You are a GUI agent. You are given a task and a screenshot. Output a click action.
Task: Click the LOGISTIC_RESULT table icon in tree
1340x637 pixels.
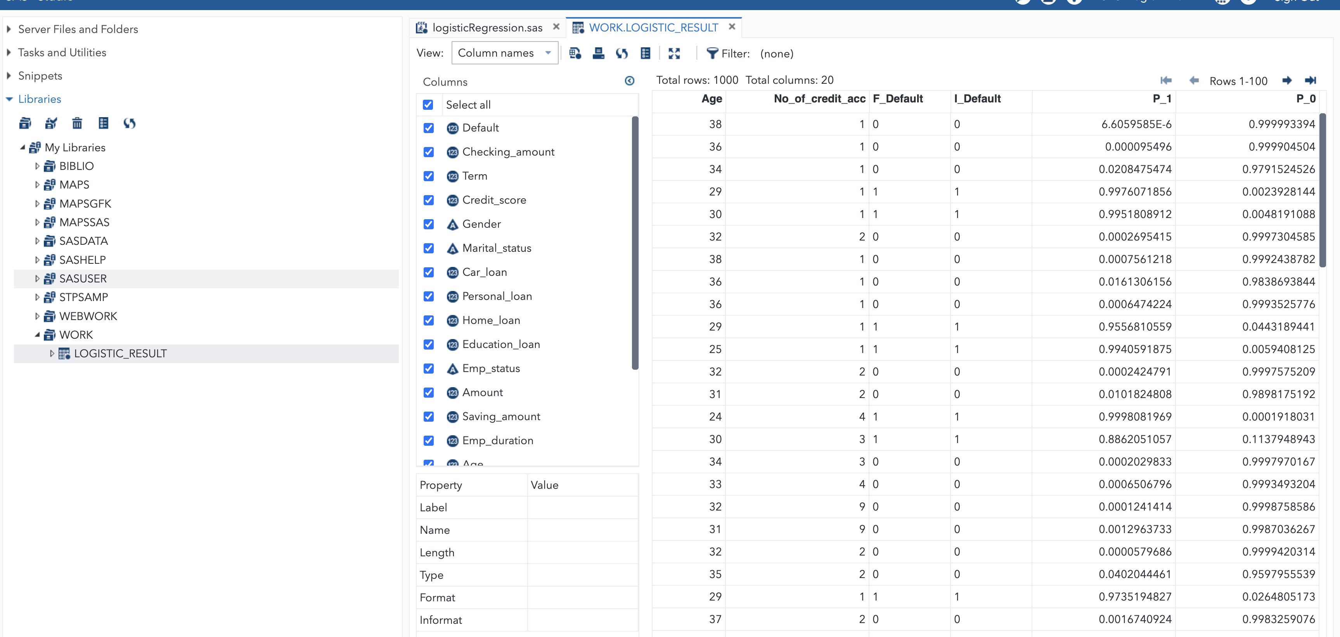[x=64, y=353]
